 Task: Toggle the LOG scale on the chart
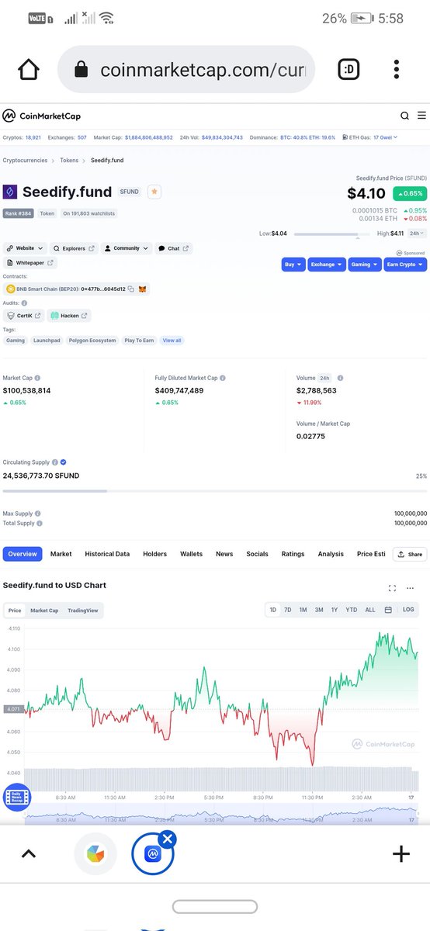tap(408, 610)
